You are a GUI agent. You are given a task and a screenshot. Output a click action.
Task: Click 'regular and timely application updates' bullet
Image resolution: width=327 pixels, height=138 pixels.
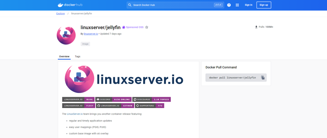point(91,121)
